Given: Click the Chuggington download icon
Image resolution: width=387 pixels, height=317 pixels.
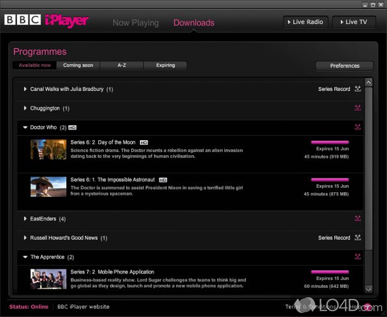Looking at the screenshot, I should coord(358,108).
